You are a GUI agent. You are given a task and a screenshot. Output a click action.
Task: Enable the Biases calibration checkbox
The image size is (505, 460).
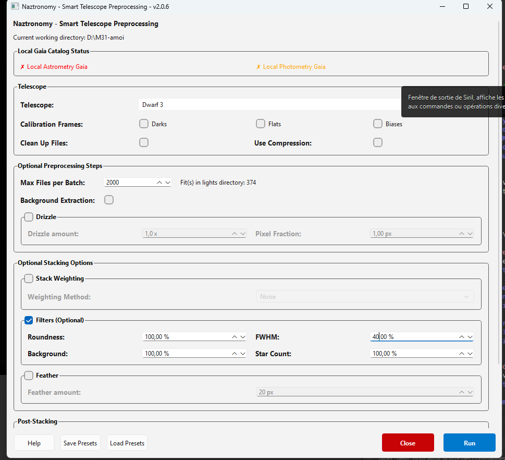tap(377, 124)
